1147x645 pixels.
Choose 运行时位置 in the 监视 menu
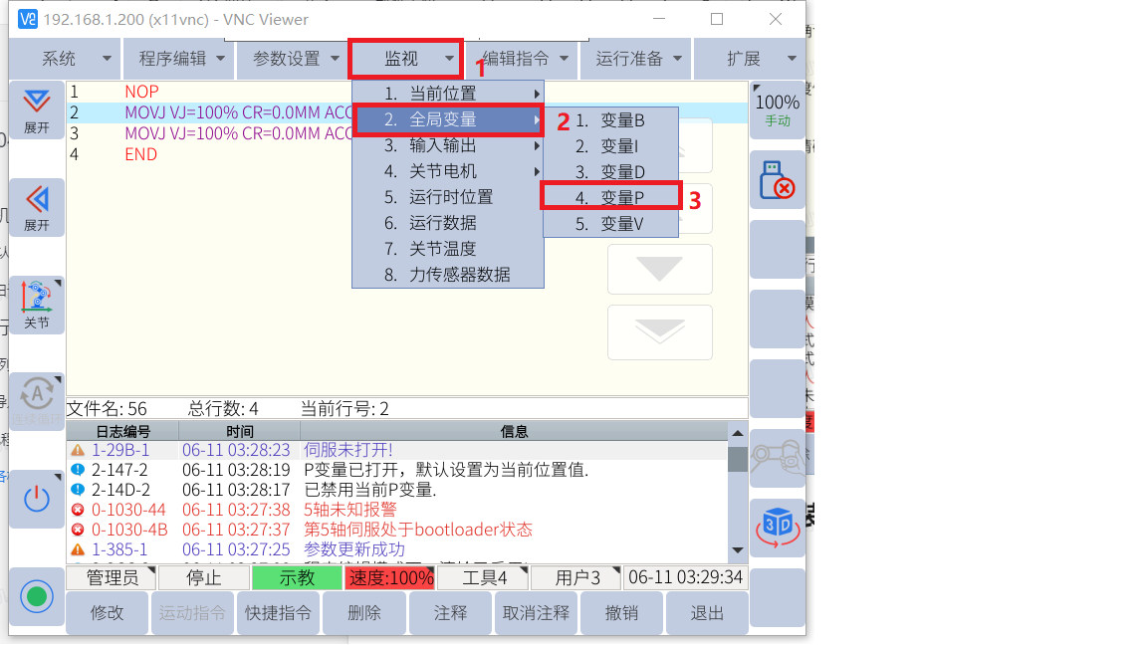tap(450, 197)
